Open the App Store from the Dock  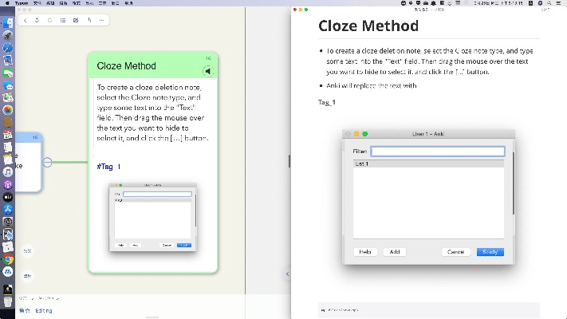pos(7,210)
